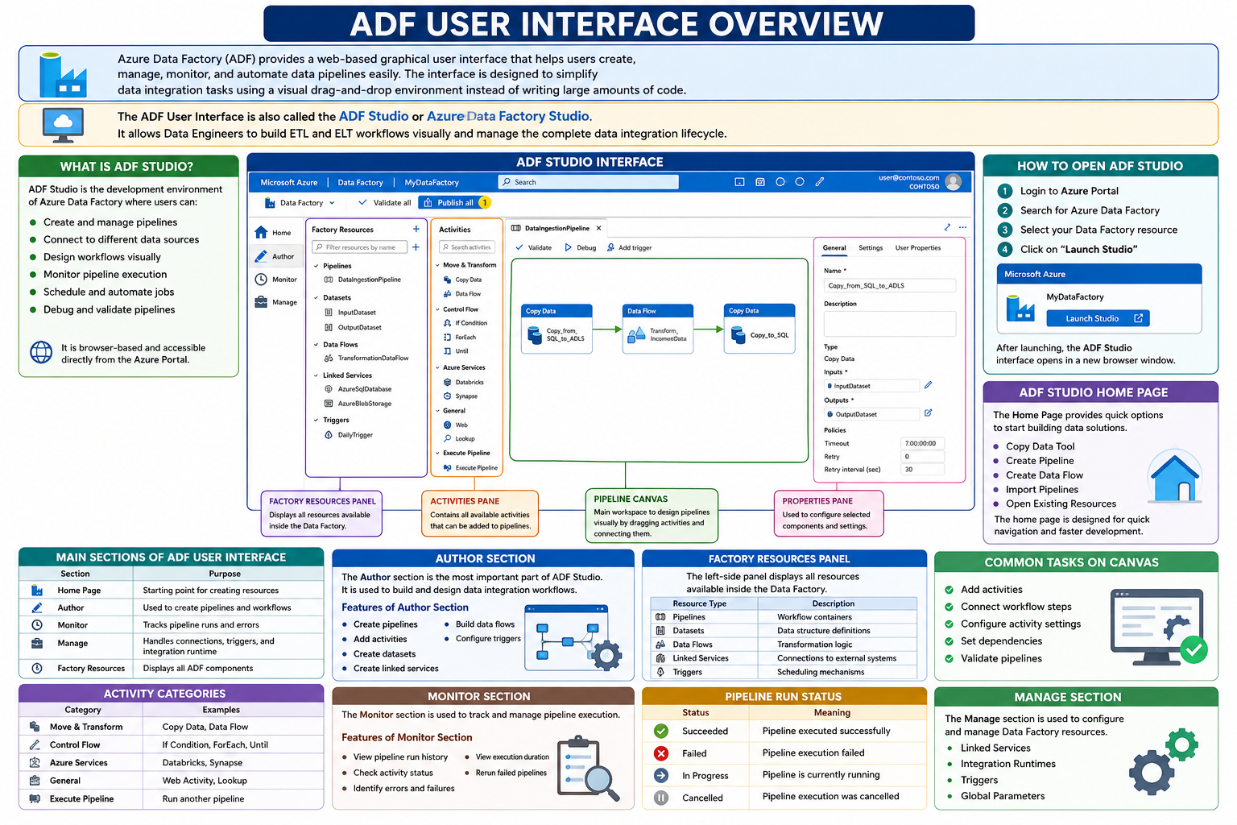Image resolution: width=1237 pixels, height=825 pixels.
Task: Close the DataIngestionPipeline tab
Action: pos(598,228)
